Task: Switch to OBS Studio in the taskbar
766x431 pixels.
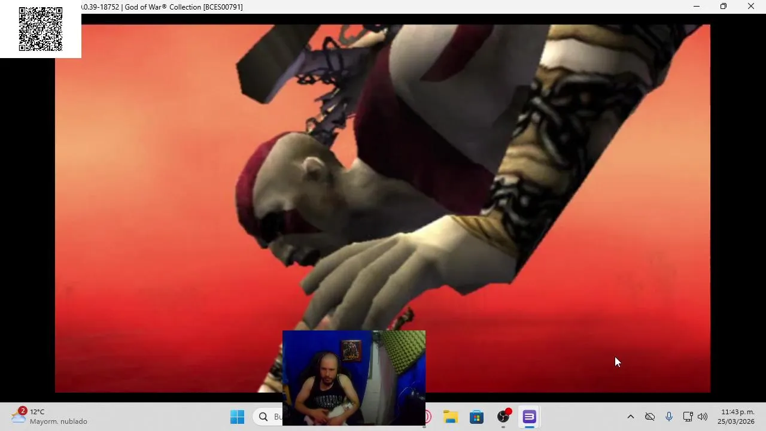Action: [x=504, y=417]
